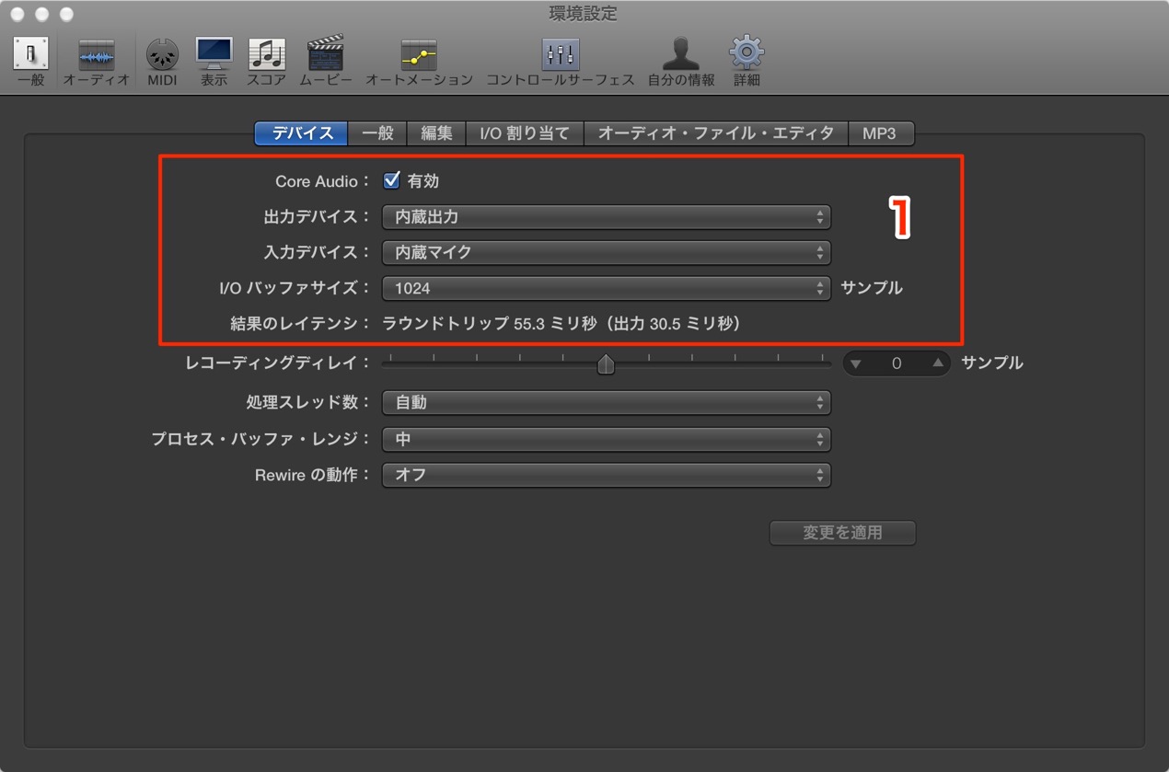This screenshot has height=772, width=1169.
Task: Click the 変更を適用 apply changes button
Action: [x=842, y=533]
